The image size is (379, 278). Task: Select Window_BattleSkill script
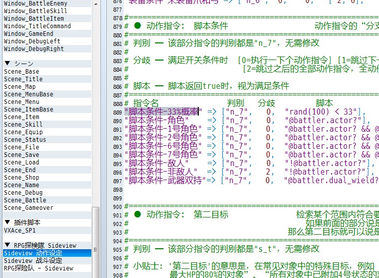[47, 11]
